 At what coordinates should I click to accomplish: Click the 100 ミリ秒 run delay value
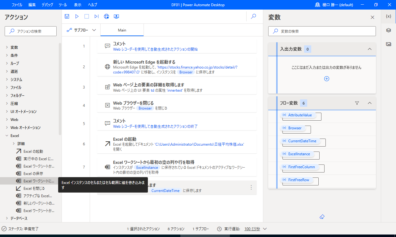pos(252,229)
